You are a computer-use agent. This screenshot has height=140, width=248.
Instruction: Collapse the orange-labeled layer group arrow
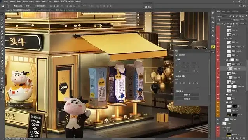(225, 102)
